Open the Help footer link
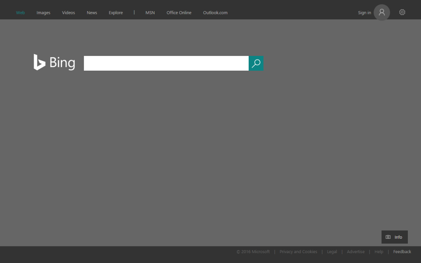Image resolution: width=421 pixels, height=263 pixels. (x=379, y=252)
